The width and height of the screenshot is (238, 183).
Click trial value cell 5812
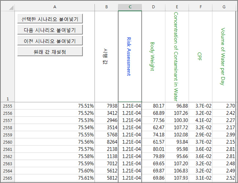[106, 178]
